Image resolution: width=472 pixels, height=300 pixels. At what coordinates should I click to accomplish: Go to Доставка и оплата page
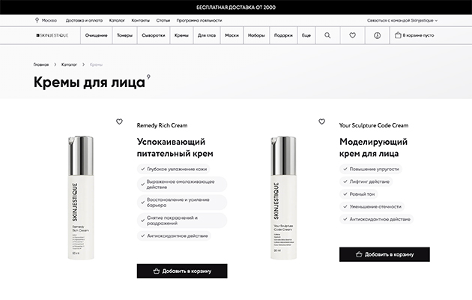click(x=84, y=20)
